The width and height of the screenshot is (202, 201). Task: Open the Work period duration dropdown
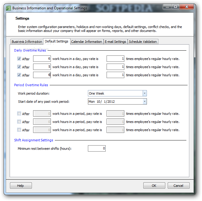click(x=145, y=93)
